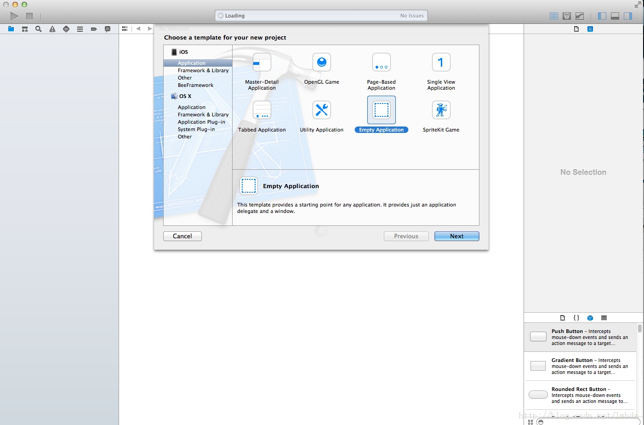Click the Stop button in the toolbar
The image size is (644, 425).
(29, 16)
